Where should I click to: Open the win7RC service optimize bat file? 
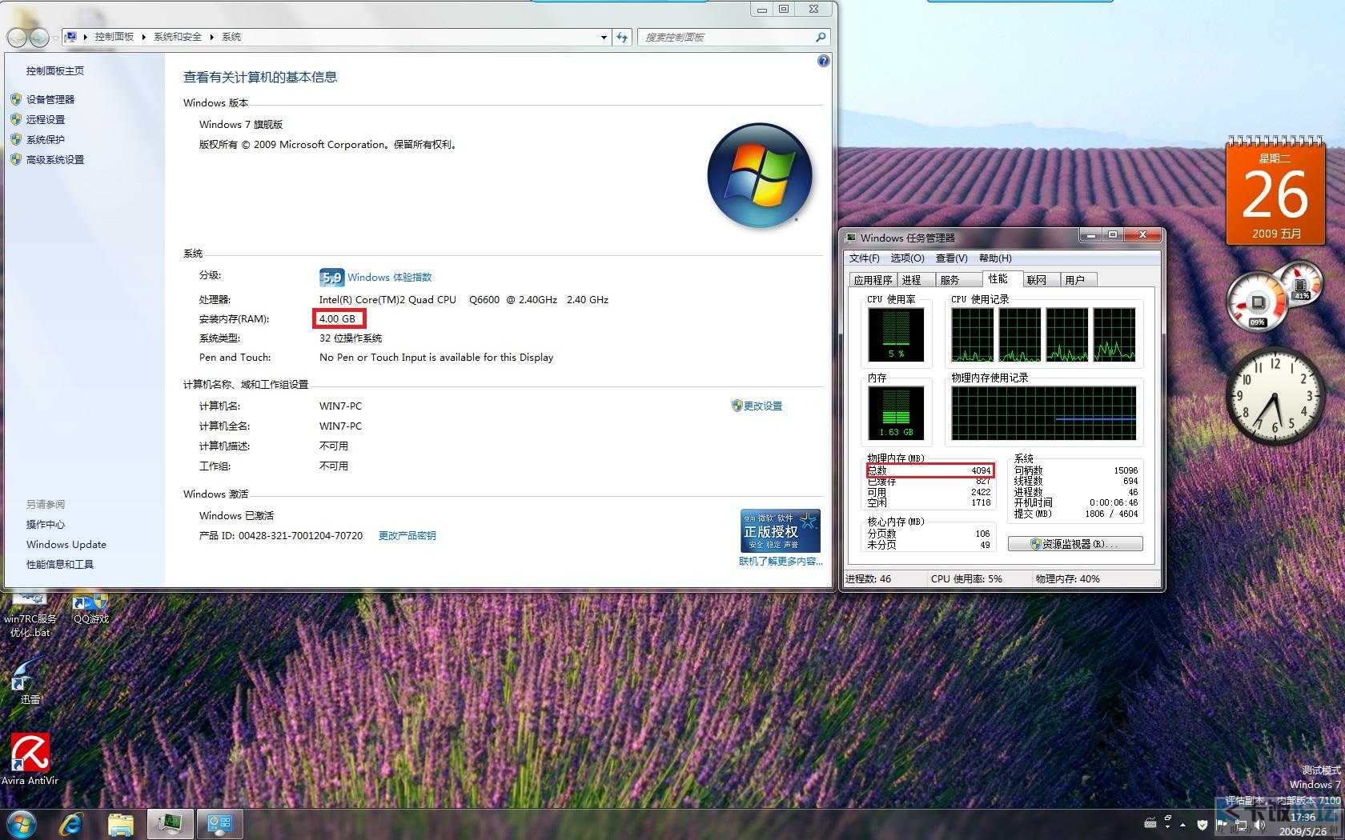pyautogui.click(x=30, y=614)
